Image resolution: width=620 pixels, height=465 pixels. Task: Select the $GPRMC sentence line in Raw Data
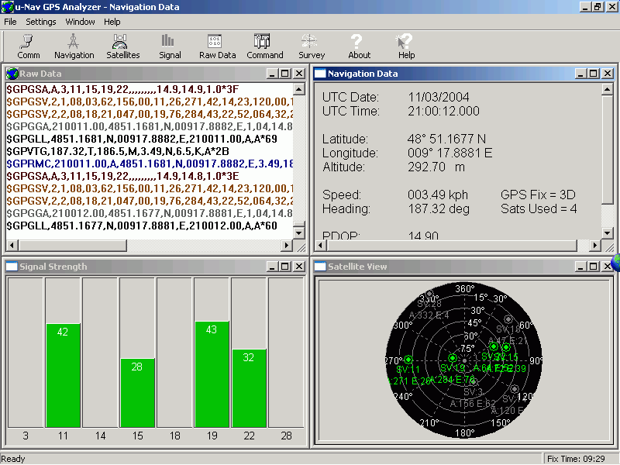point(149,164)
